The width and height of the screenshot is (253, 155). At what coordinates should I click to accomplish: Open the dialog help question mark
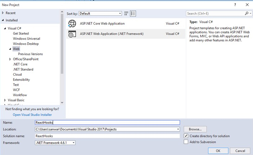(x=235, y=5)
